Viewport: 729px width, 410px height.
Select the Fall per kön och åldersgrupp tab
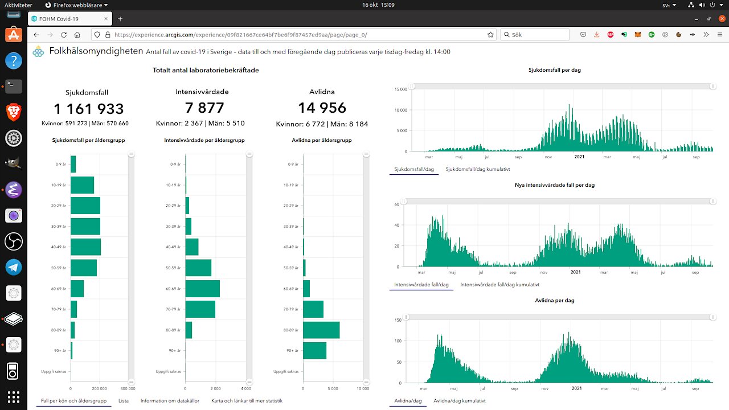click(74, 401)
